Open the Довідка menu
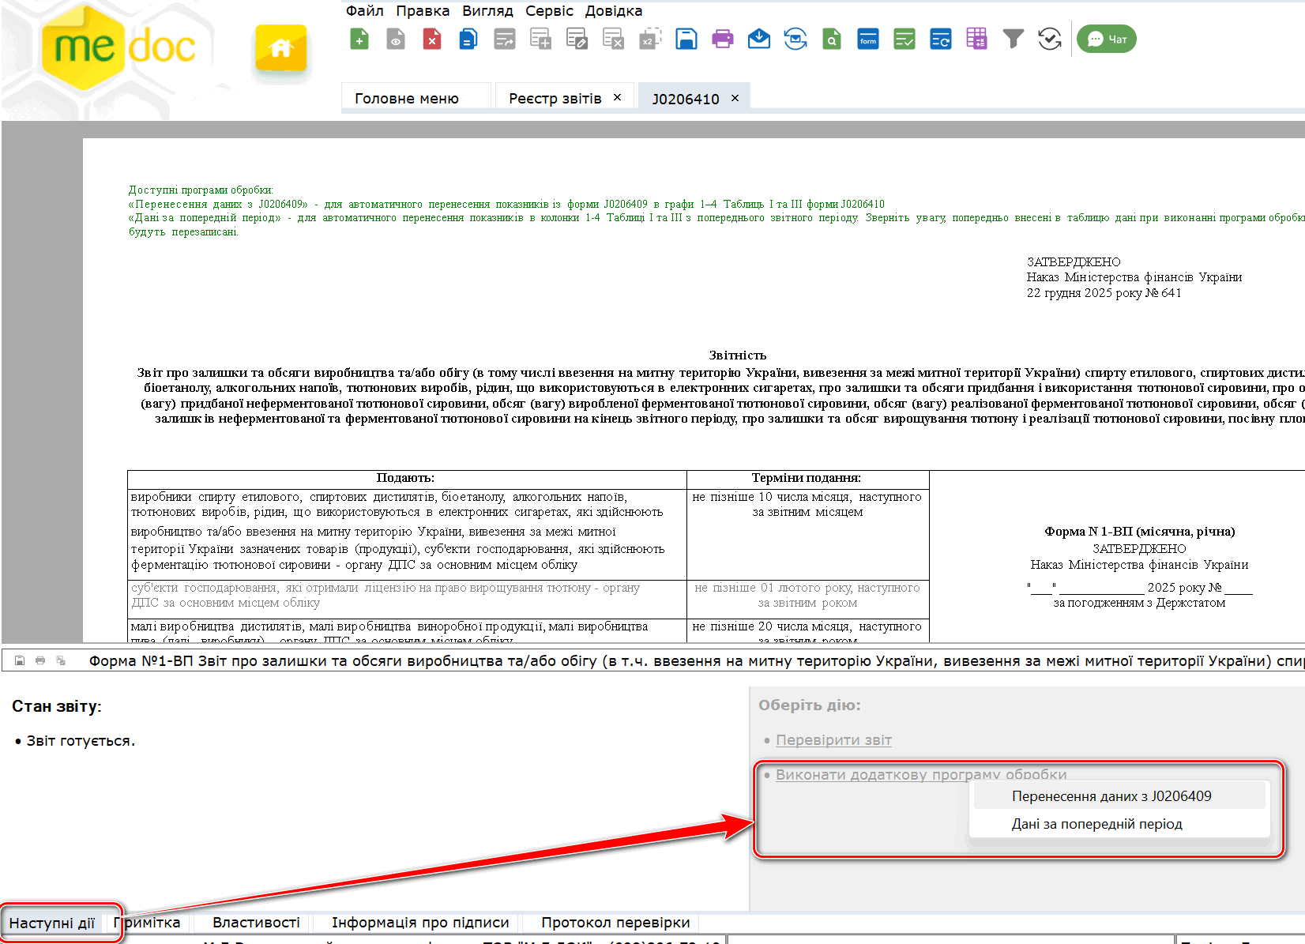This screenshot has width=1305, height=944. click(x=613, y=11)
